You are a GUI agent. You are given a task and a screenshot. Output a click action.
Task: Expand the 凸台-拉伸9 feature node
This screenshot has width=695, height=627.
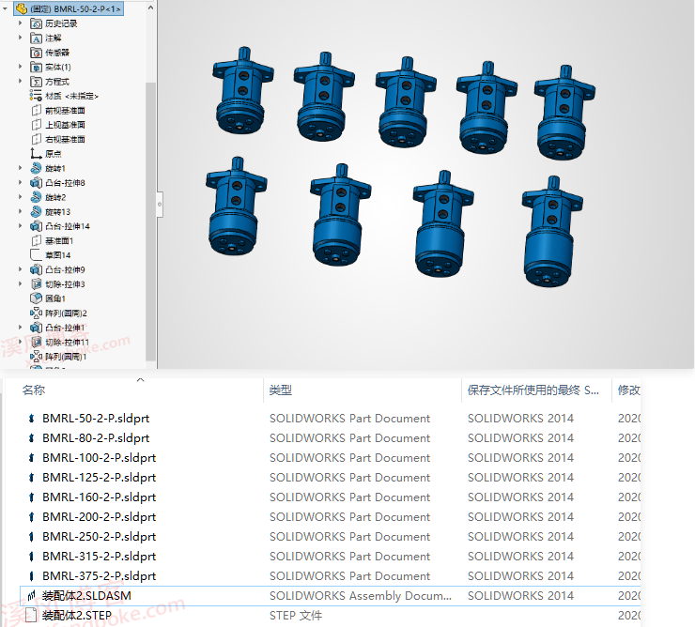click(20, 269)
